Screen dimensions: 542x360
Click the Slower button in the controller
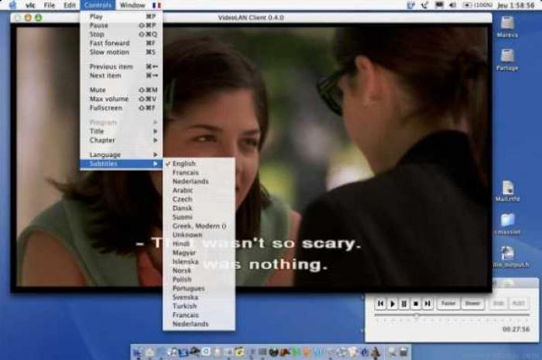472,304
